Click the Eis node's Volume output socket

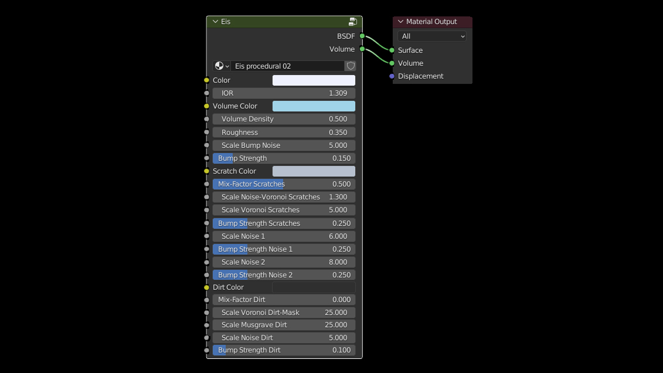362,49
